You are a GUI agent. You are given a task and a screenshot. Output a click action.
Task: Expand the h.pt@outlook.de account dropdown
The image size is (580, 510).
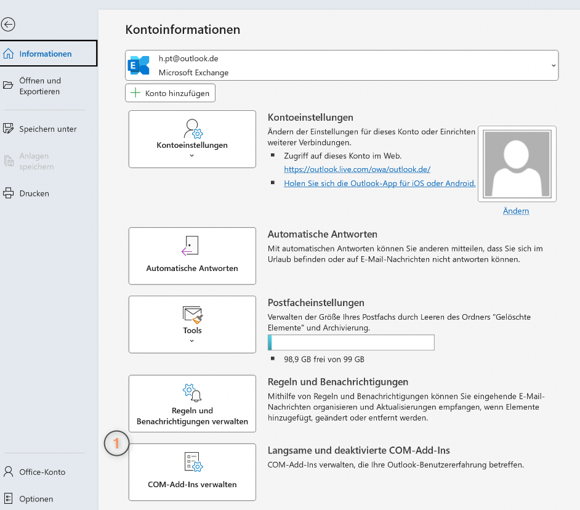pos(552,65)
